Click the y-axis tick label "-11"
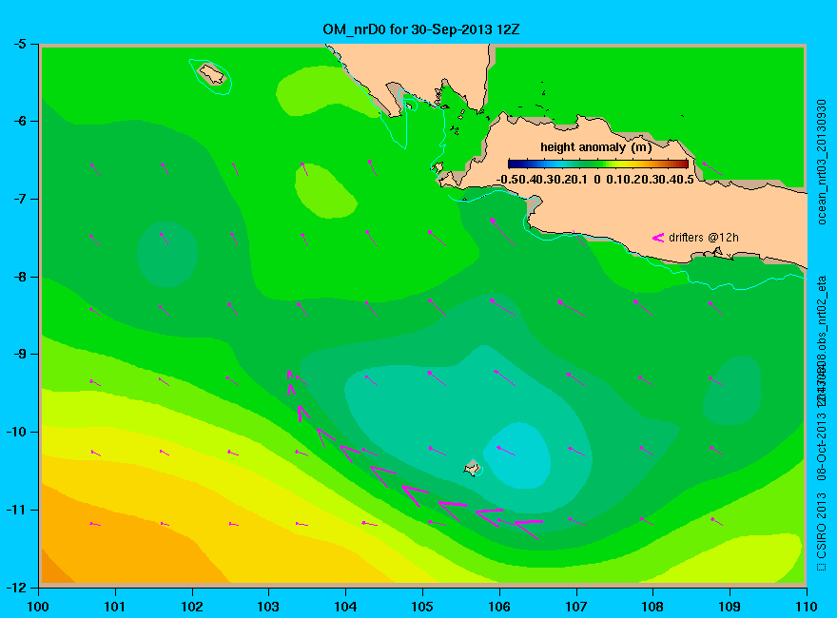 (x=16, y=510)
